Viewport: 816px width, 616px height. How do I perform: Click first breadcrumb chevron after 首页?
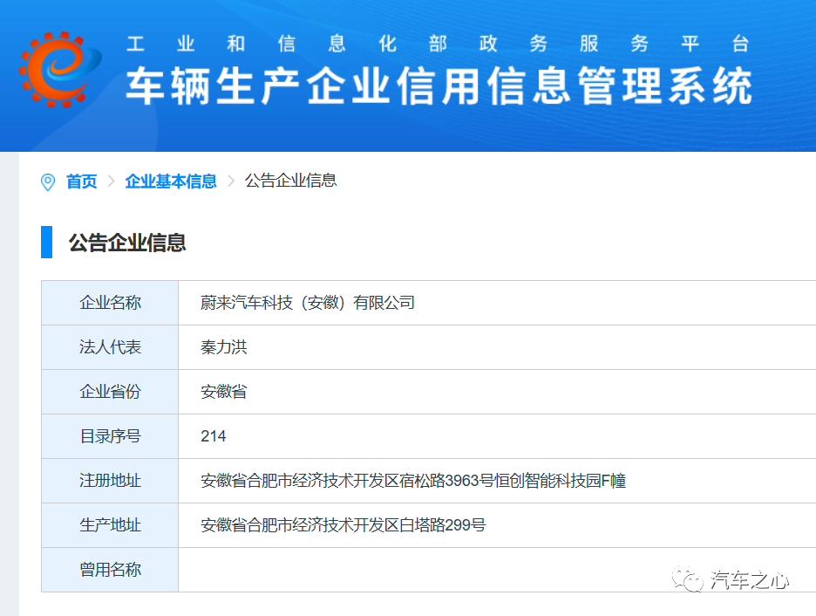coord(111,181)
